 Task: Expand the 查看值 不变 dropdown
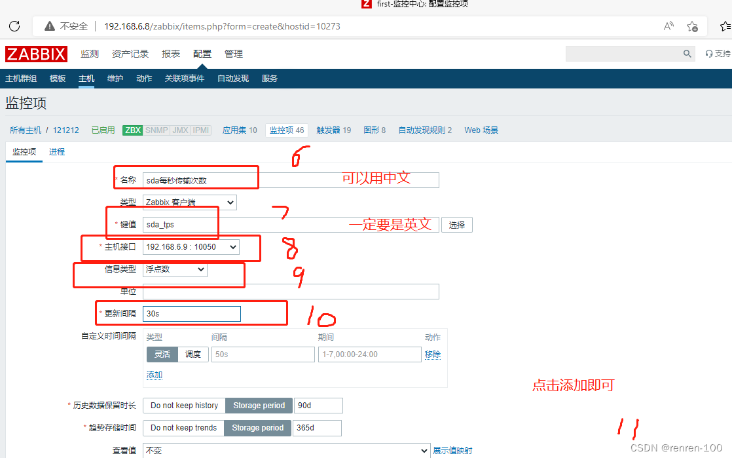click(x=286, y=451)
